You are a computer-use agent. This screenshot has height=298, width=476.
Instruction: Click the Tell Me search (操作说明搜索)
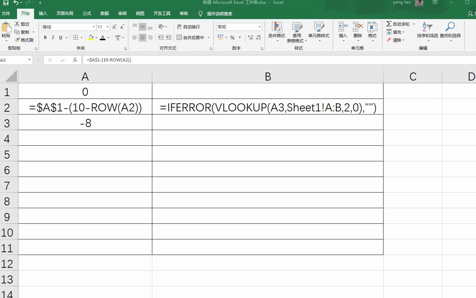[220, 14]
